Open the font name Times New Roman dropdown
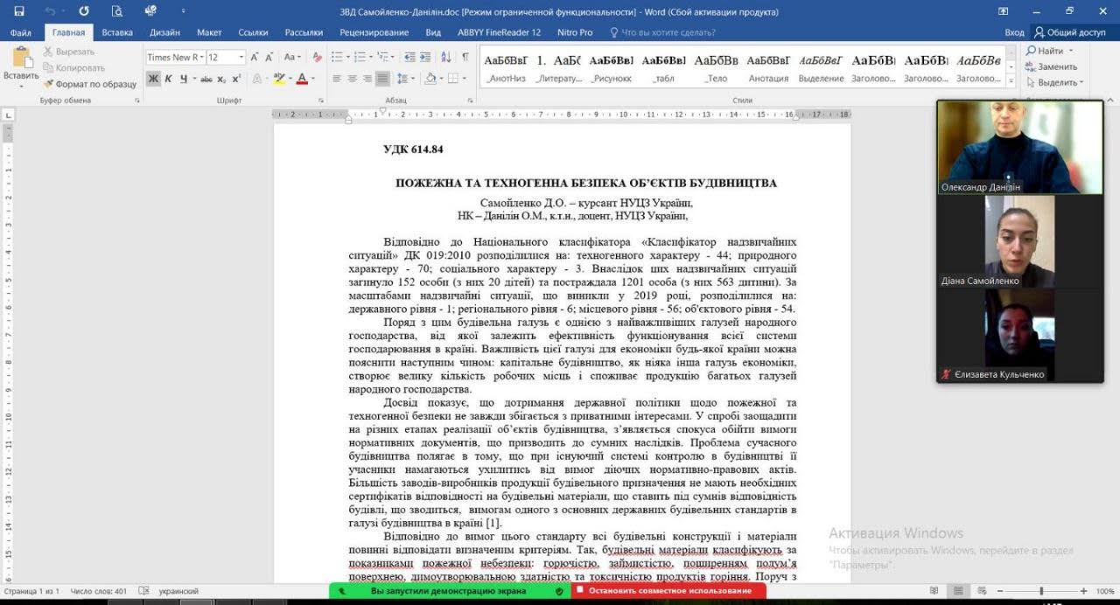The width and height of the screenshot is (1120, 605). (200, 57)
